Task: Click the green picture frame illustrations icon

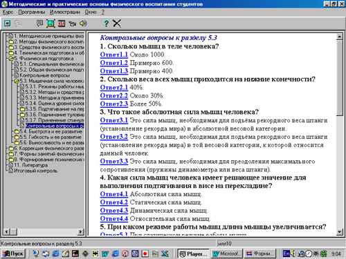Action: pyautogui.click(x=51, y=23)
